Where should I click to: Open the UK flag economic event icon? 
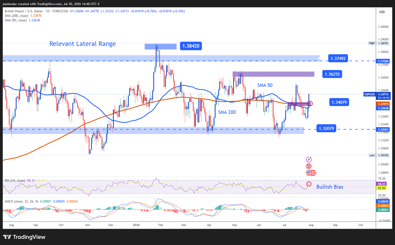pos(309,166)
